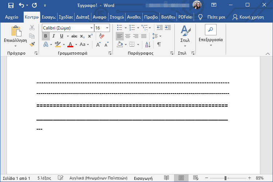
Task: Align text left
Action: pos(120,36)
